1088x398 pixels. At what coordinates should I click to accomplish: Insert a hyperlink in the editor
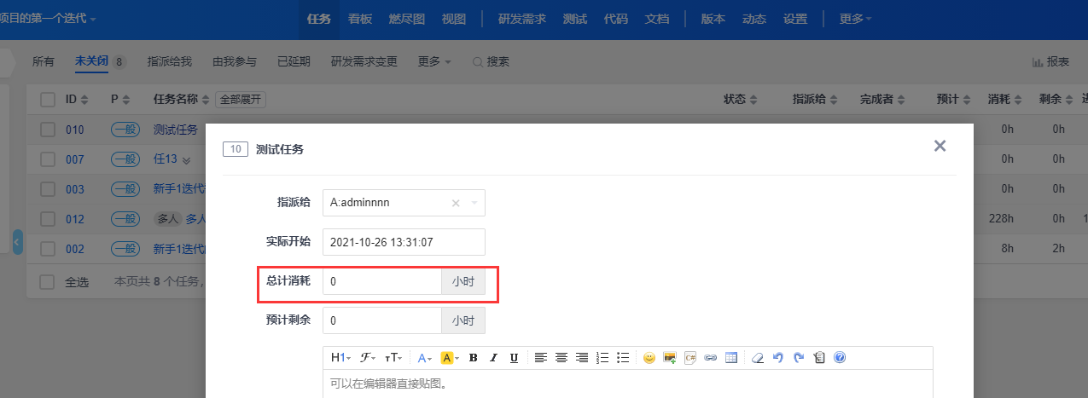(711, 358)
